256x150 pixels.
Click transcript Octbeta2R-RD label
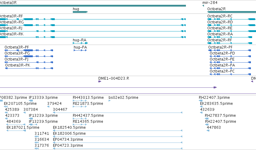point(220,22)
